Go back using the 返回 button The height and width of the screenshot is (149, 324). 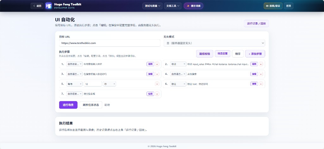[37, 6]
